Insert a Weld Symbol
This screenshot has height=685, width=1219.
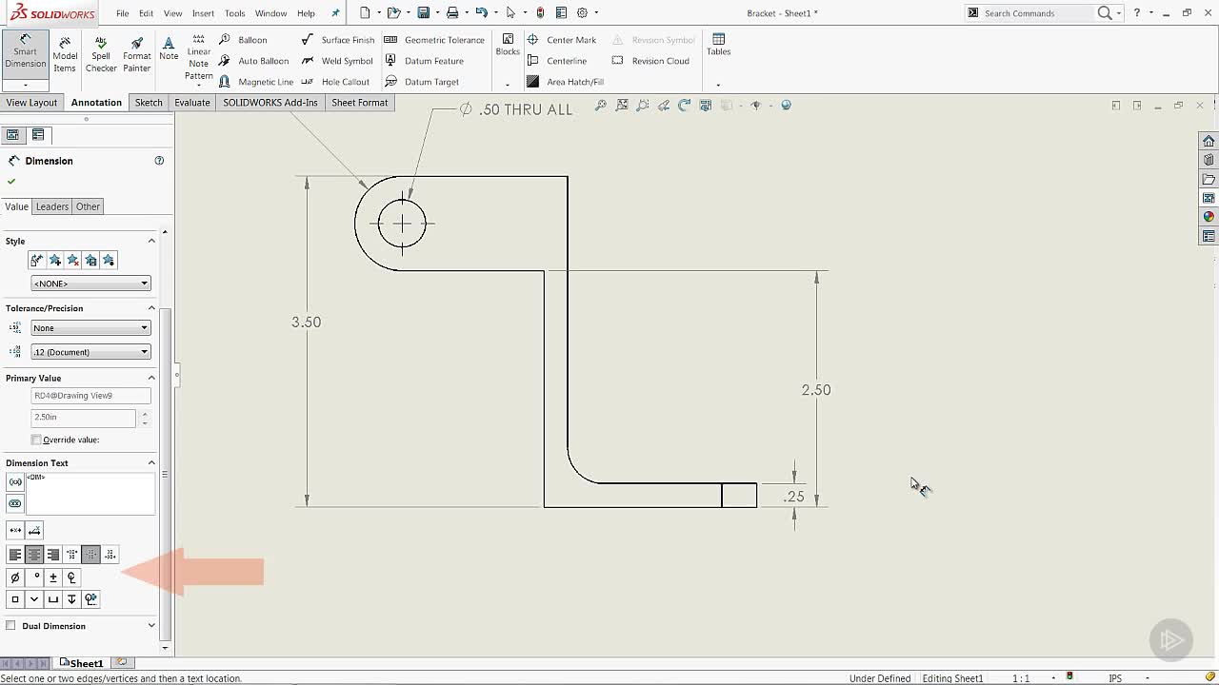tap(336, 61)
